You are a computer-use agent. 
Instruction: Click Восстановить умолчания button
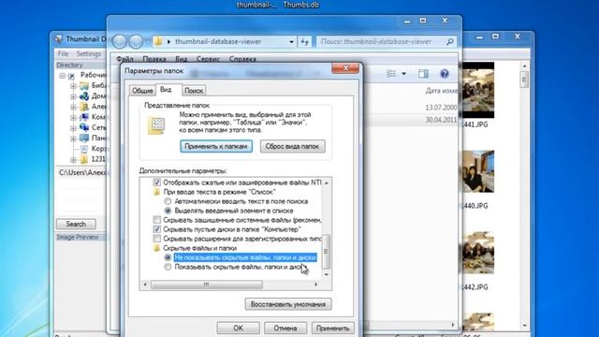(288, 304)
